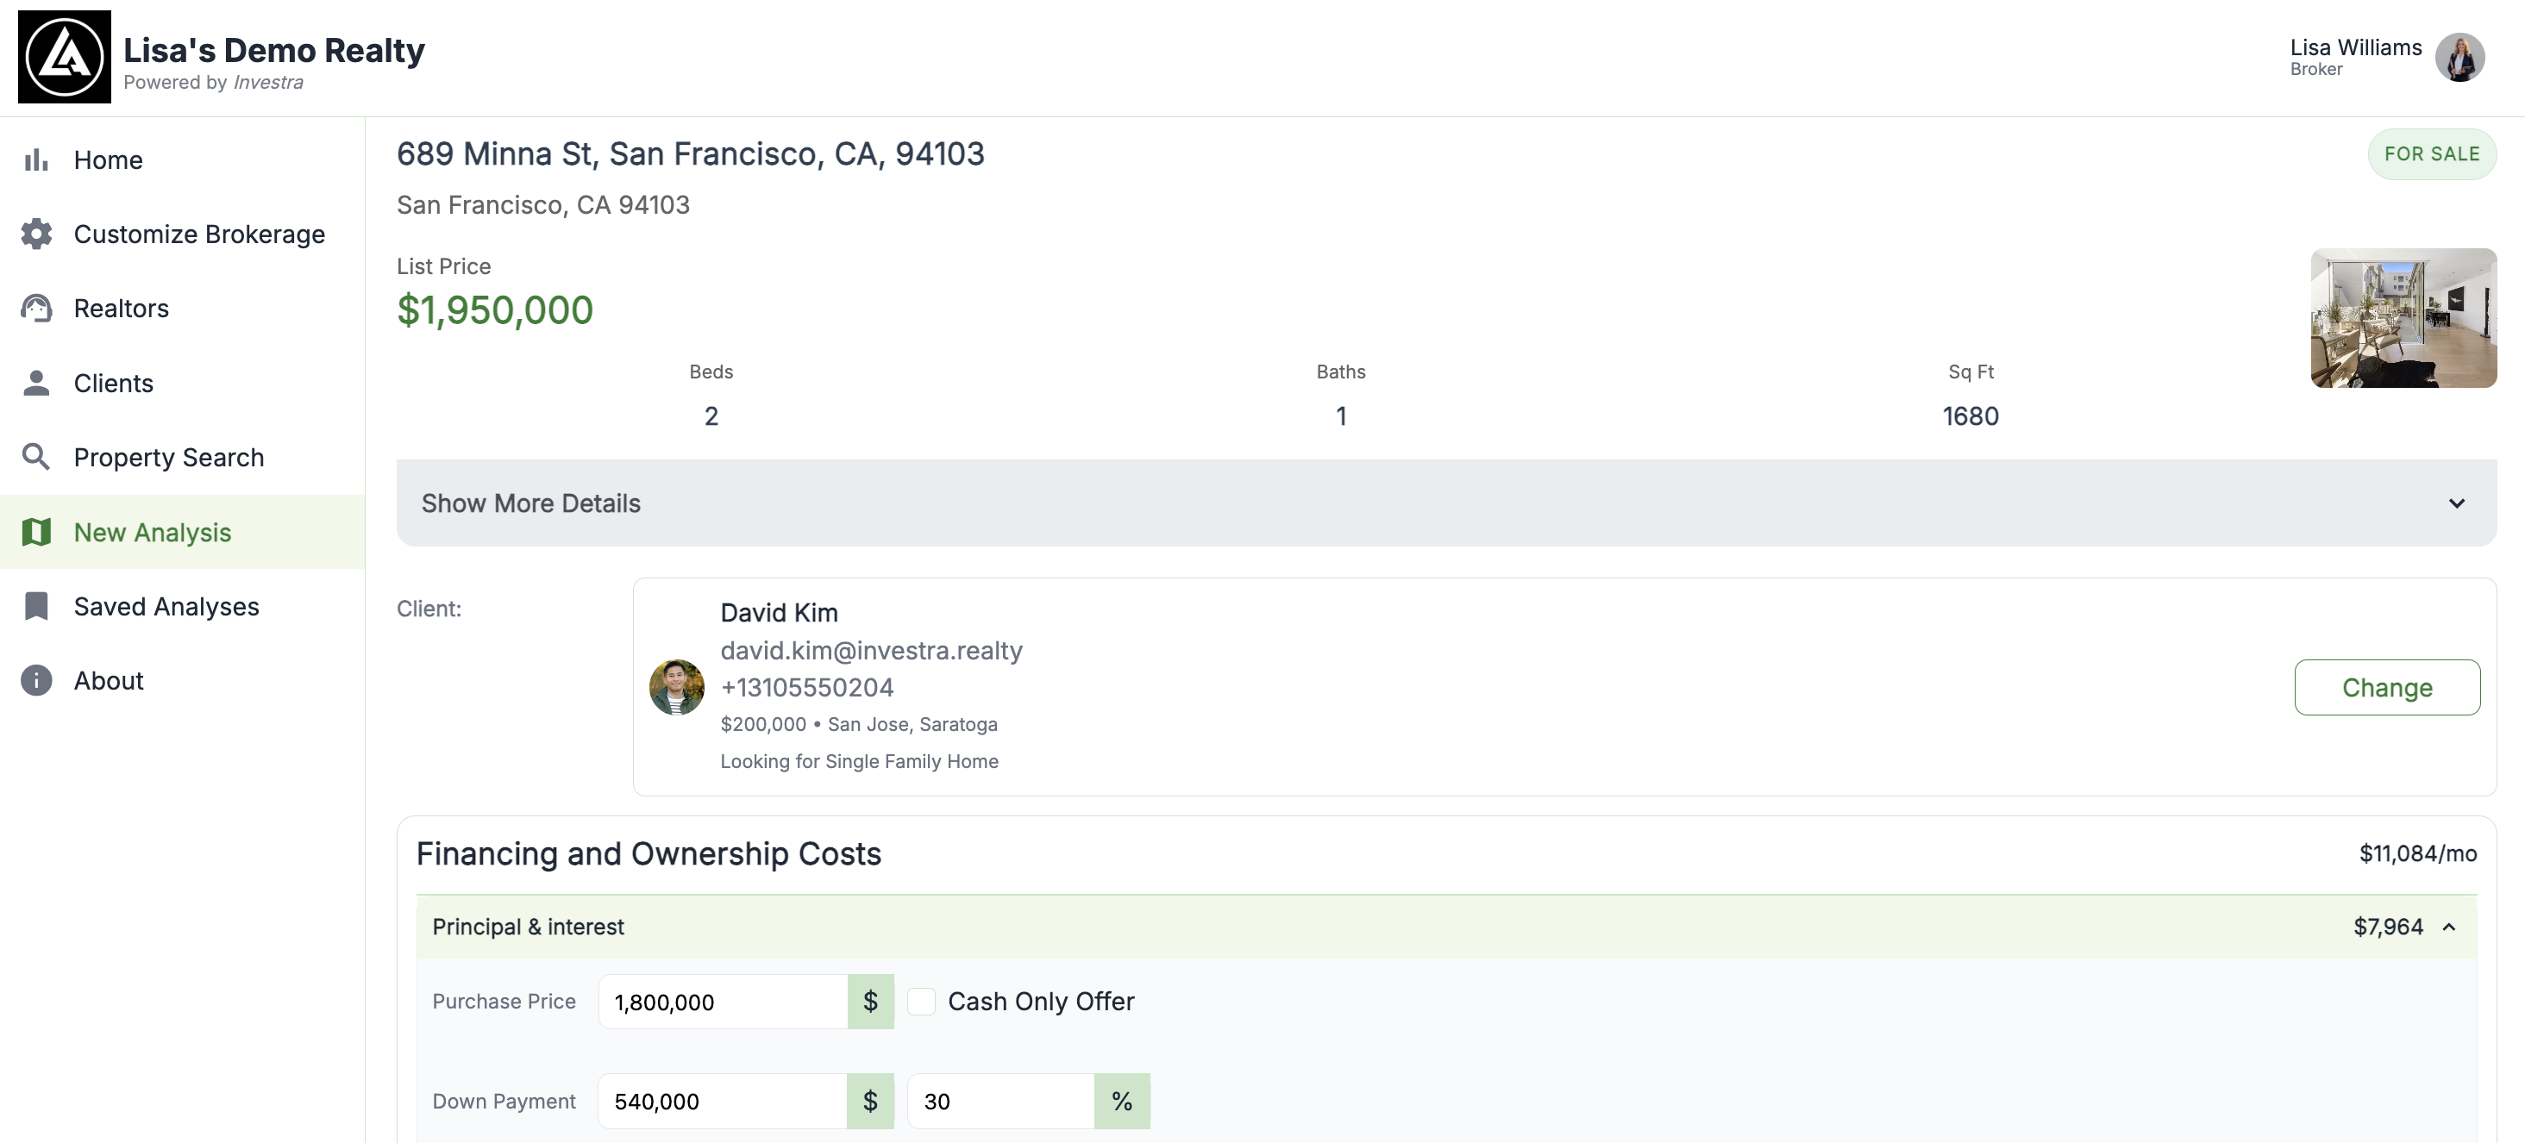Switch Down Payment to percent mode
The height and width of the screenshot is (1143, 2525).
coord(1121,1101)
